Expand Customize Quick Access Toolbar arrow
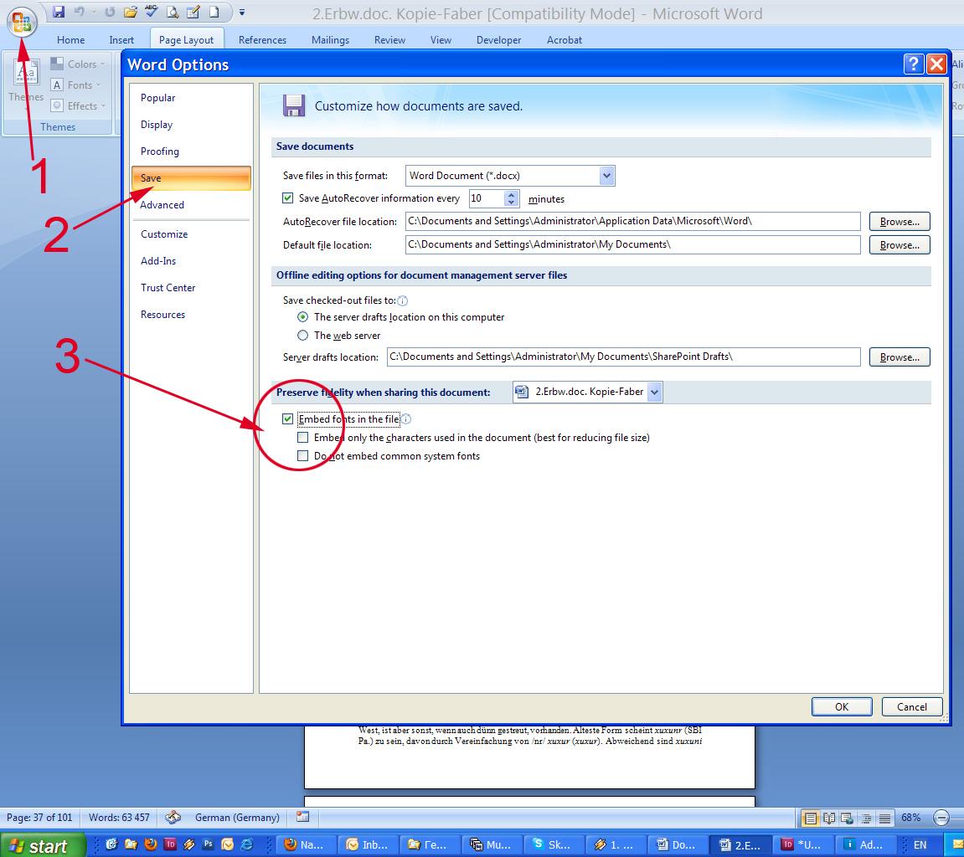Viewport: 964px width, 857px height. click(242, 13)
